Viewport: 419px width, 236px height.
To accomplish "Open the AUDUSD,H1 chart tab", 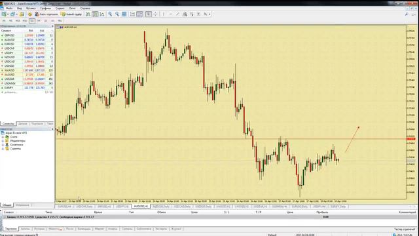I will click(141, 206).
